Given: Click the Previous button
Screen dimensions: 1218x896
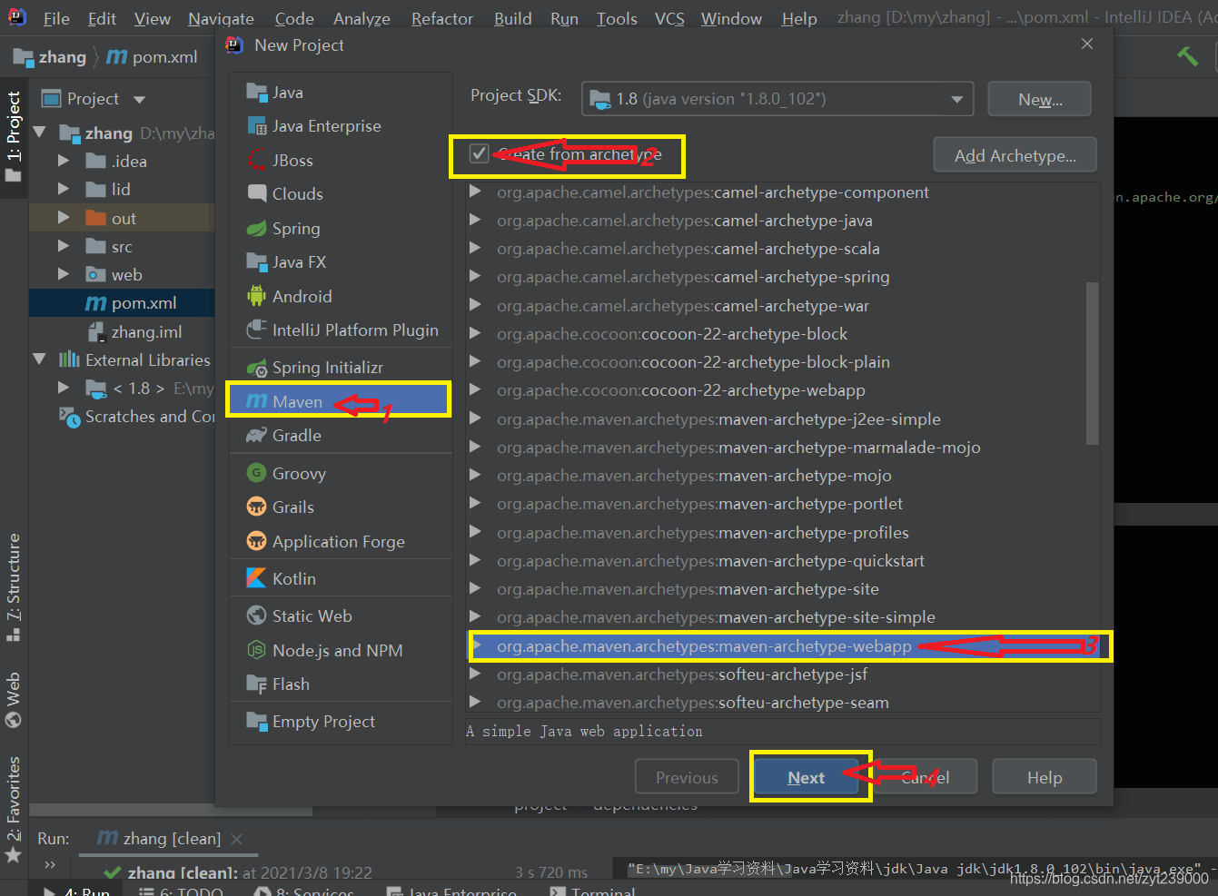Looking at the screenshot, I should (x=687, y=777).
